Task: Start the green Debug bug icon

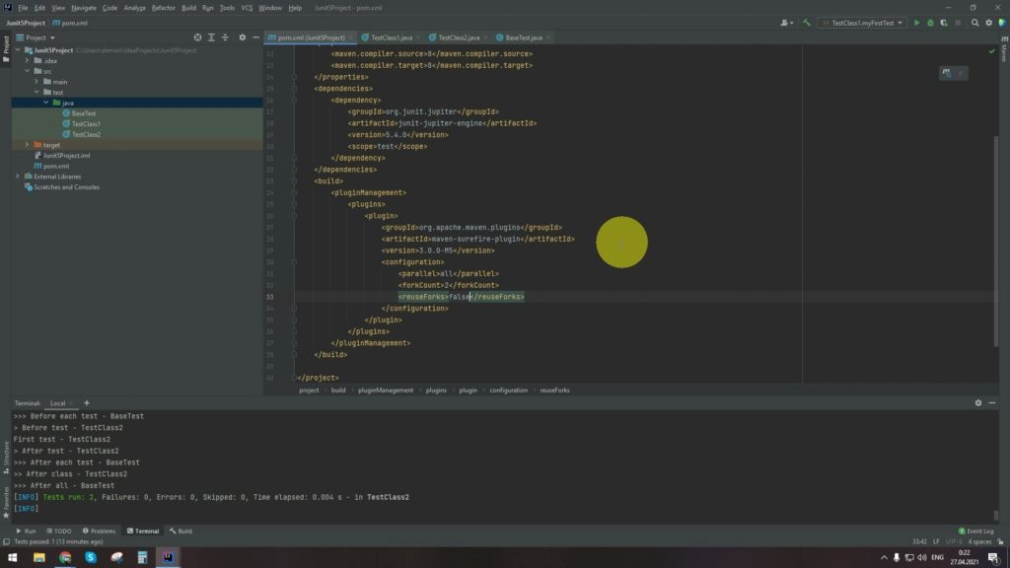Action: click(930, 23)
